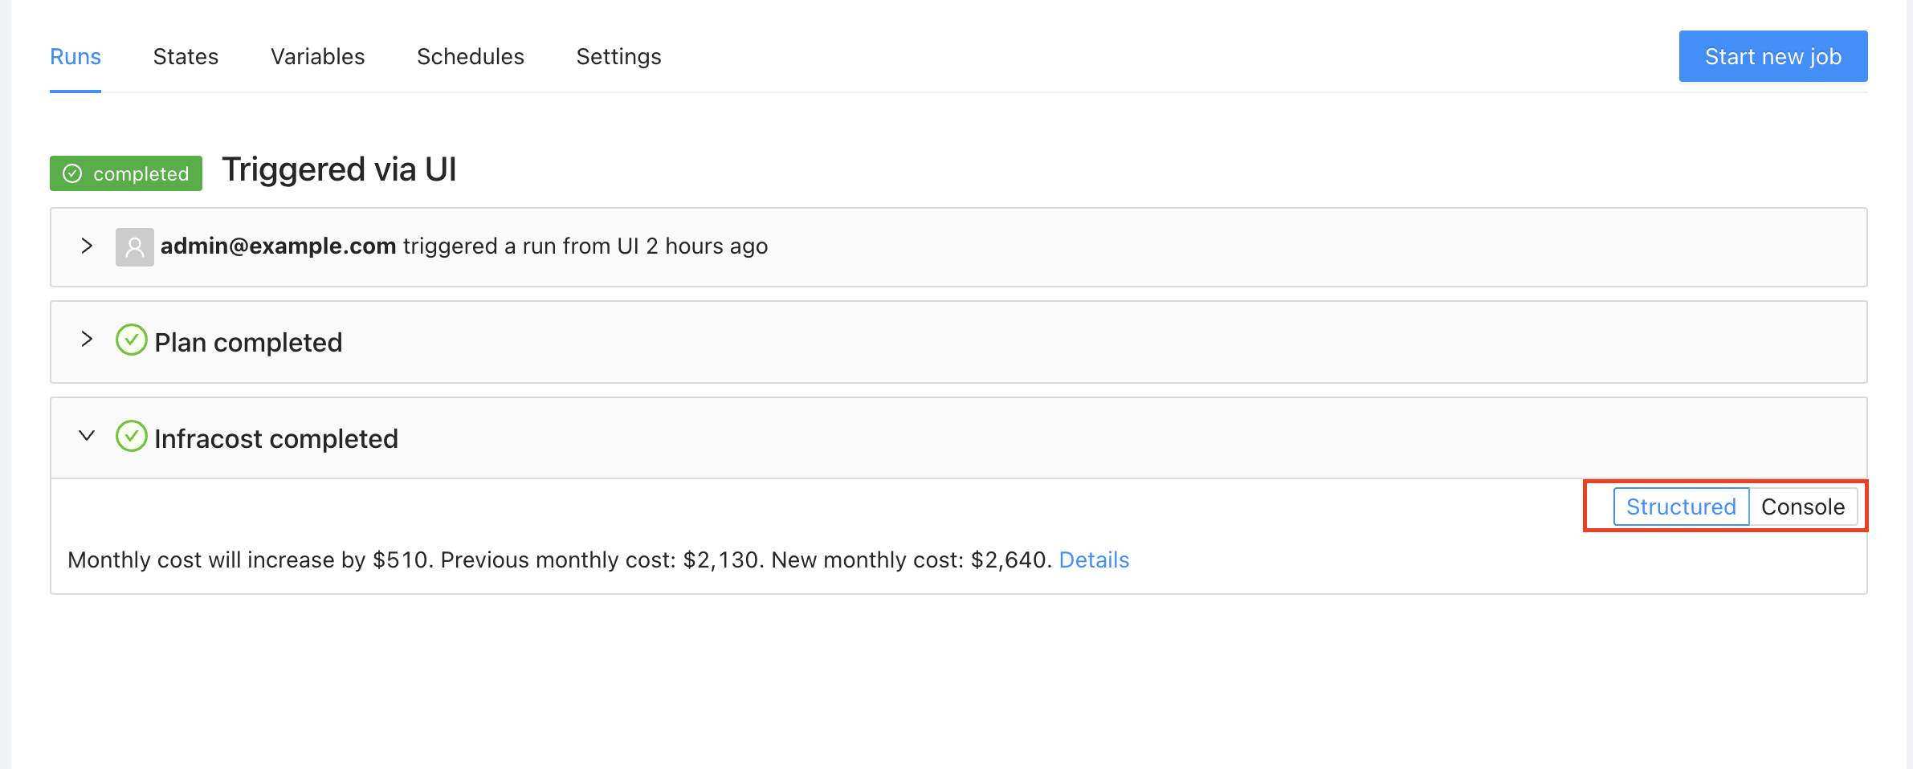The image size is (1913, 769).
Task: Select the Settings tab
Action: [x=618, y=57]
